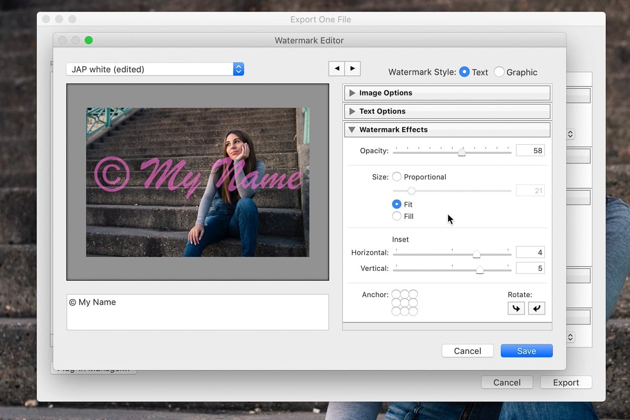Click the Vertical inset slider
The height and width of the screenshot is (420, 630).
452,270
